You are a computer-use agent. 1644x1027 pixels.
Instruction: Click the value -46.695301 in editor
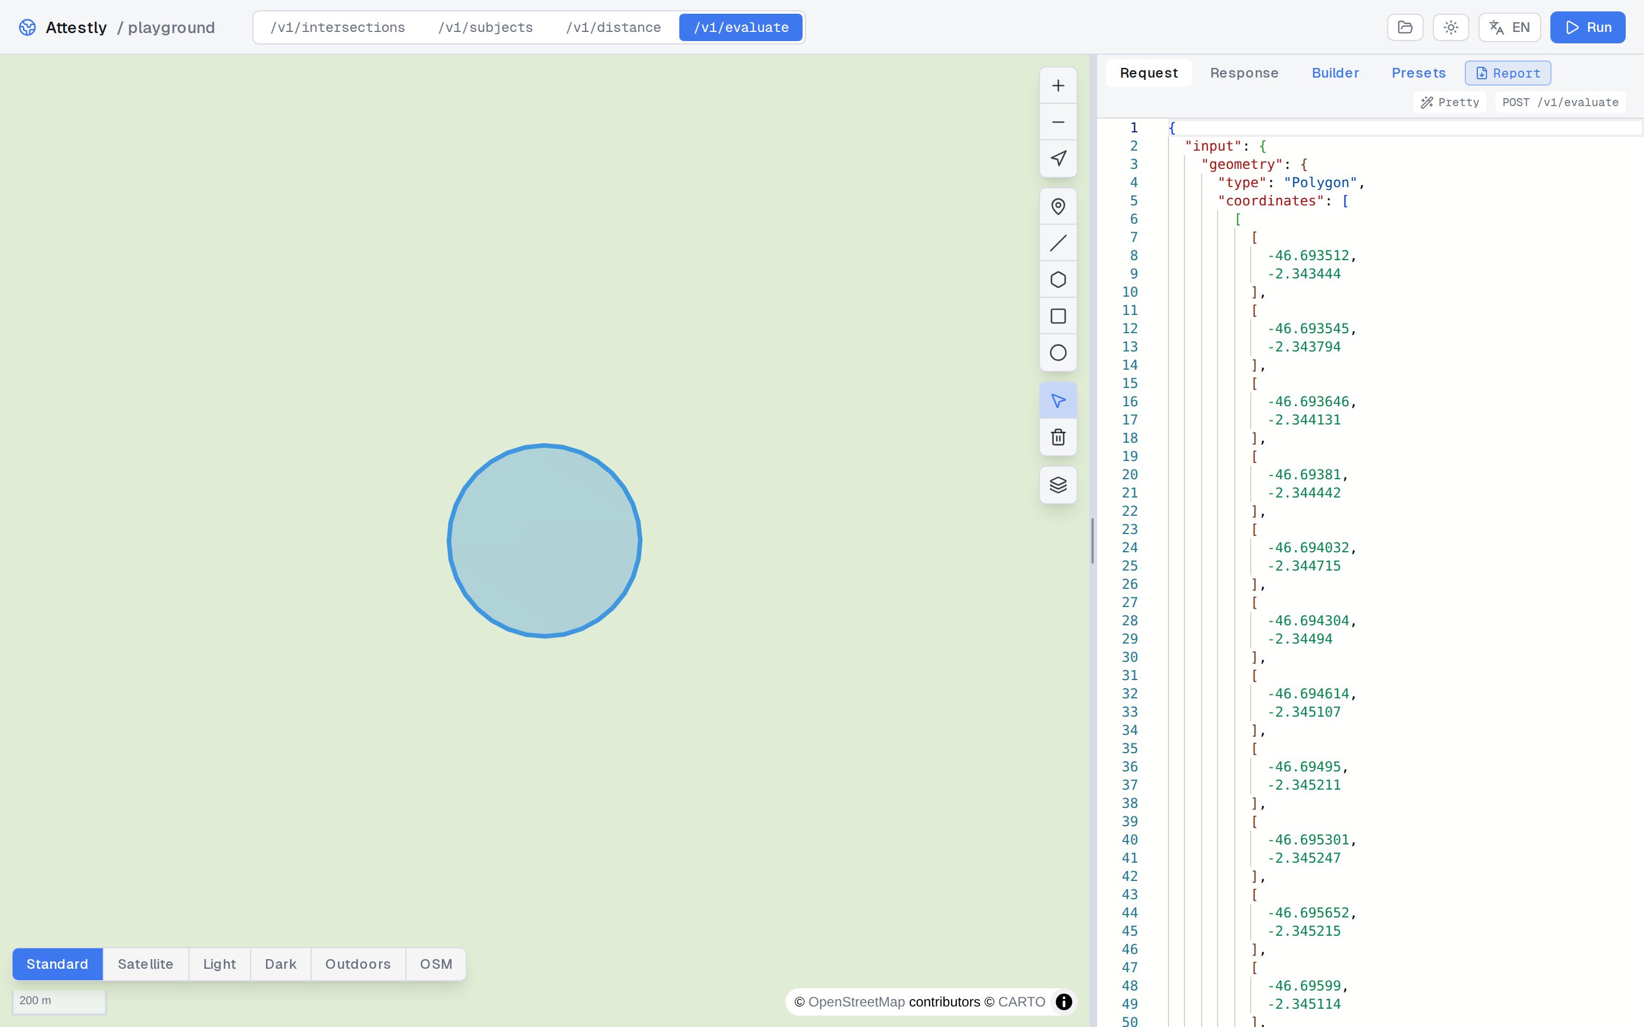[x=1308, y=839]
